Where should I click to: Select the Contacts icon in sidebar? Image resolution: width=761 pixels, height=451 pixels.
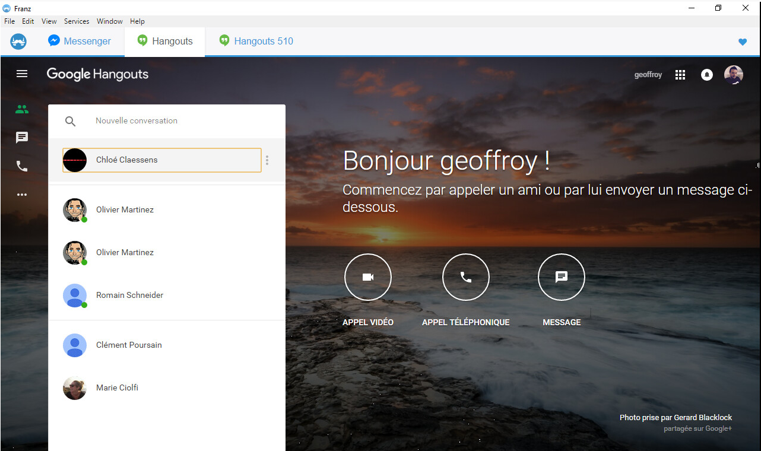22,109
